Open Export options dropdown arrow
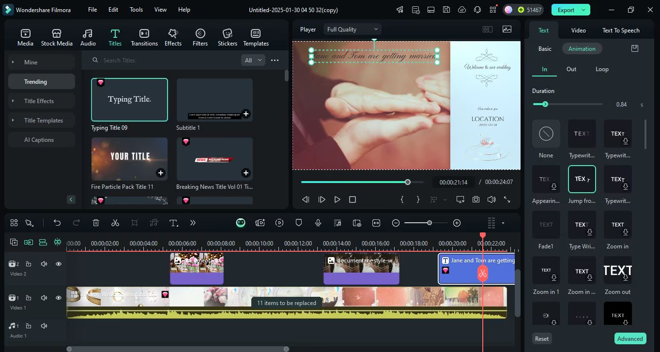This screenshot has height=352, width=660. [x=583, y=10]
